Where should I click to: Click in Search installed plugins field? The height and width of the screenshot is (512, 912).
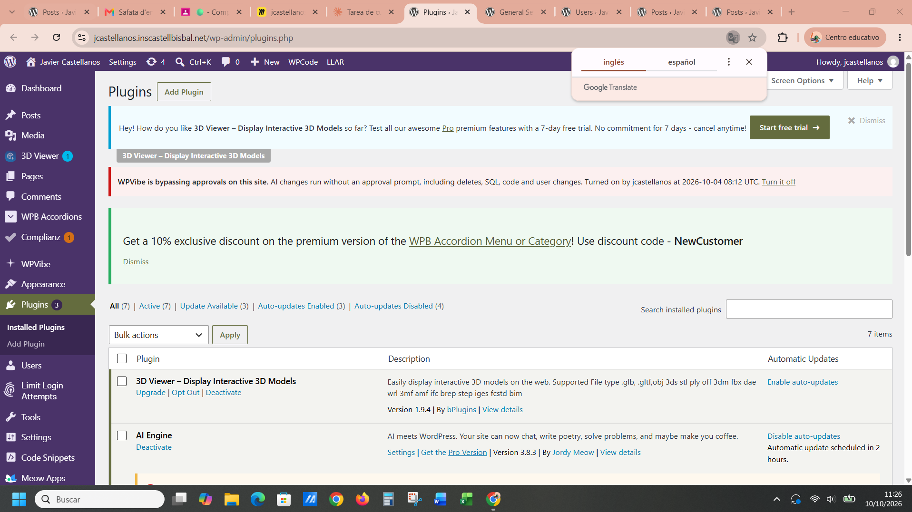click(809, 309)
